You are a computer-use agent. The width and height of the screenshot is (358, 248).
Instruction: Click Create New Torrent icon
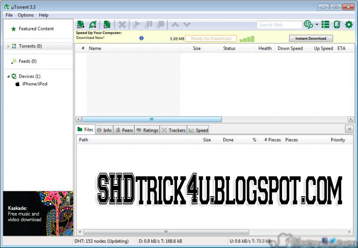[107, 25]
